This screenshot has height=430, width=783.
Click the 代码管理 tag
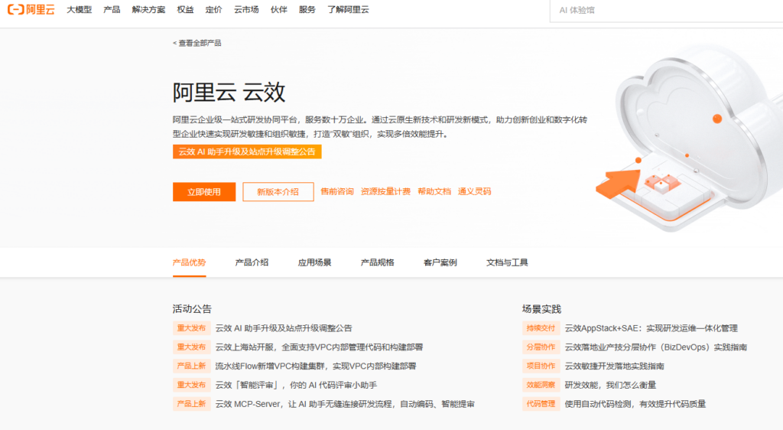[541, 404]
